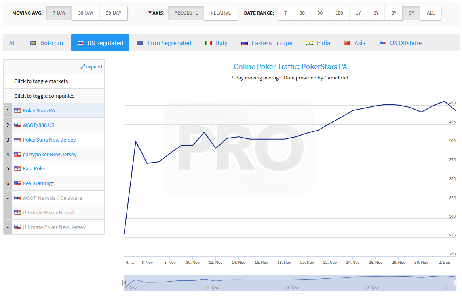Click the Dot-com tab globe icon

(33, 43)
